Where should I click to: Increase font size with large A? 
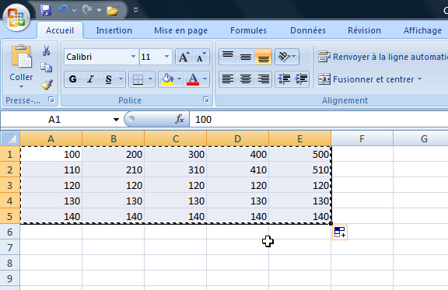184,57
